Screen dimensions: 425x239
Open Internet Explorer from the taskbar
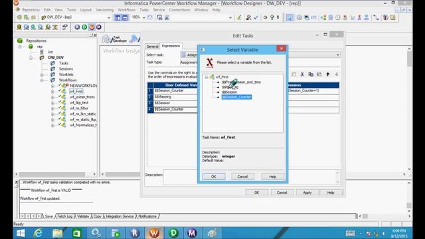pyautogui.click(x=38, y=233)
